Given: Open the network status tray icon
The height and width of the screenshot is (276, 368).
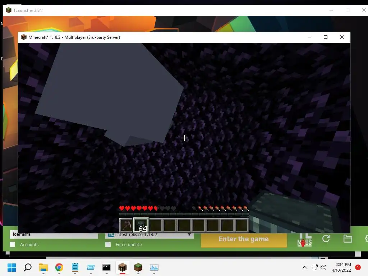Looking at the screenshot, I should [315, 267].
